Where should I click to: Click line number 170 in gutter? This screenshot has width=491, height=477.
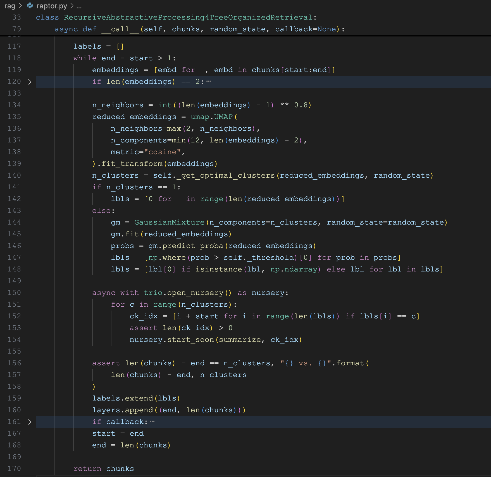pyautogui.click(x=14, y=469)
